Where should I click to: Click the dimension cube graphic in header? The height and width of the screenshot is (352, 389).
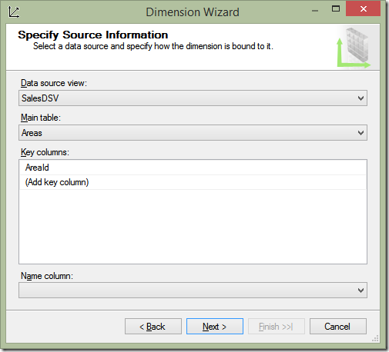(x=354, y=48)
